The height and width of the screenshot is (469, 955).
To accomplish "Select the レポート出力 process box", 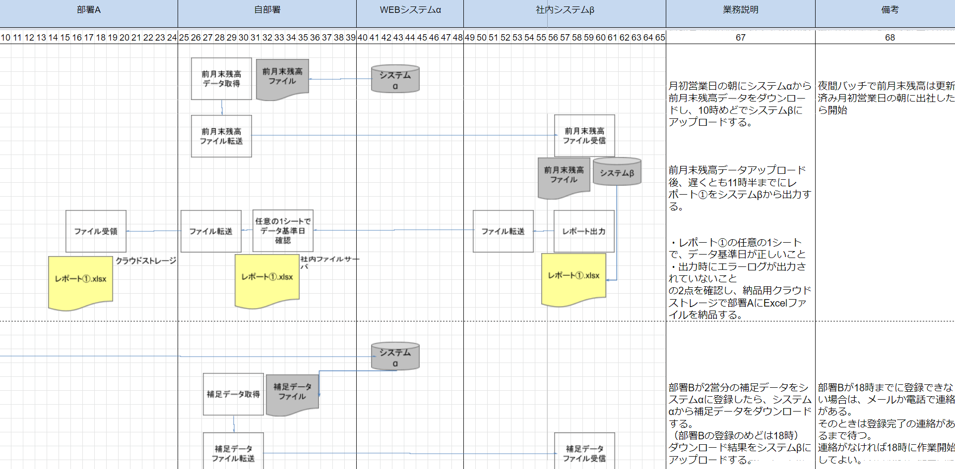I will click(583, 231).
